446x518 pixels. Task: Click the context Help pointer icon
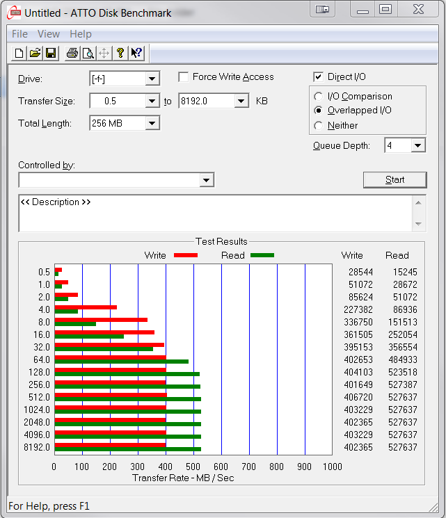(x=136, y=53)
